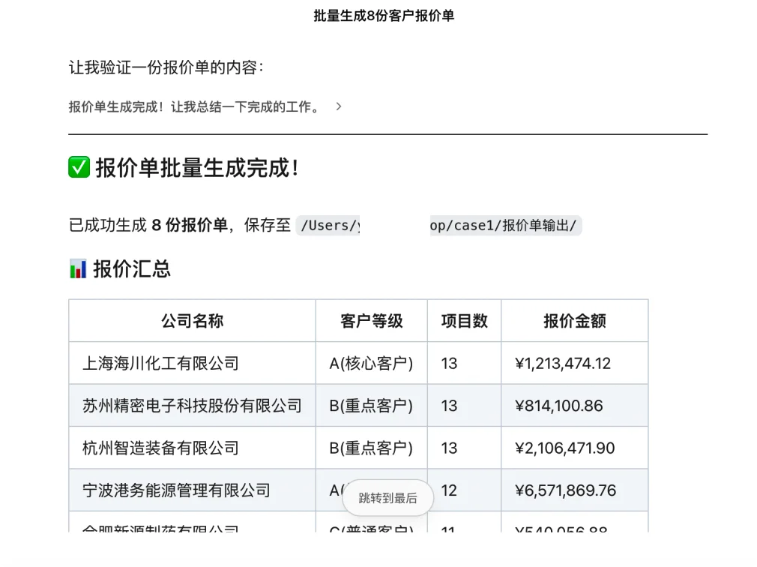This screenshot has width=757, height=567.
Task: Click the page title 批量生成8份客户报价单
Action: pos(384,14)
